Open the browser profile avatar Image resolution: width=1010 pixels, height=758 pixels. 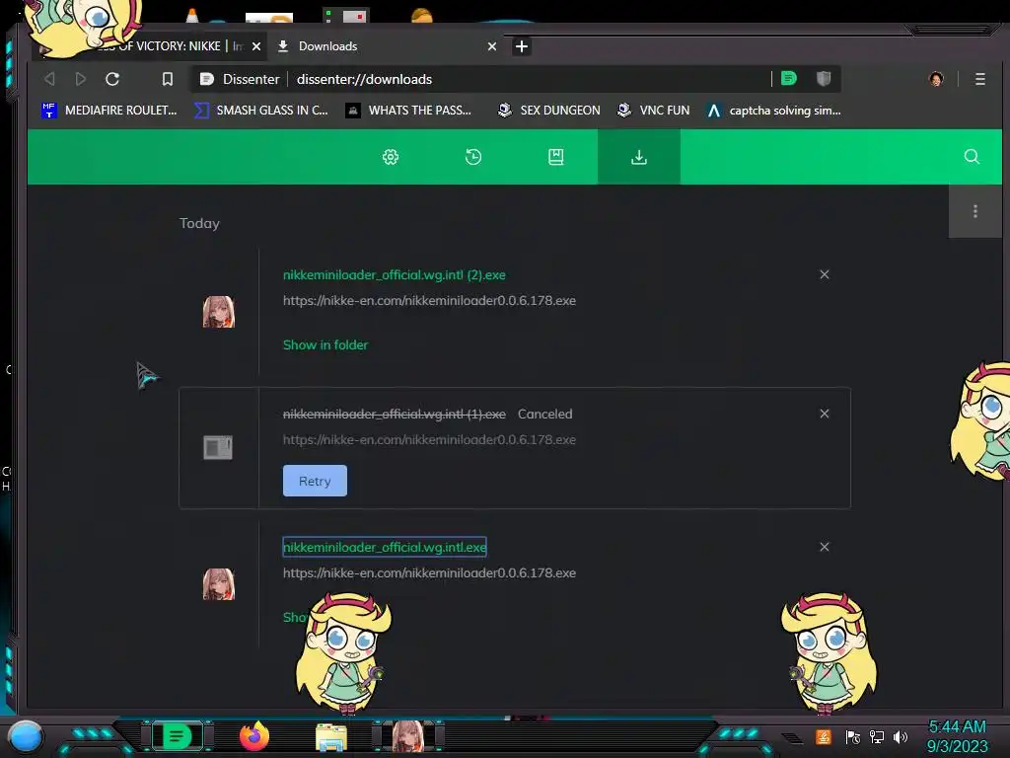pos(936,79)
